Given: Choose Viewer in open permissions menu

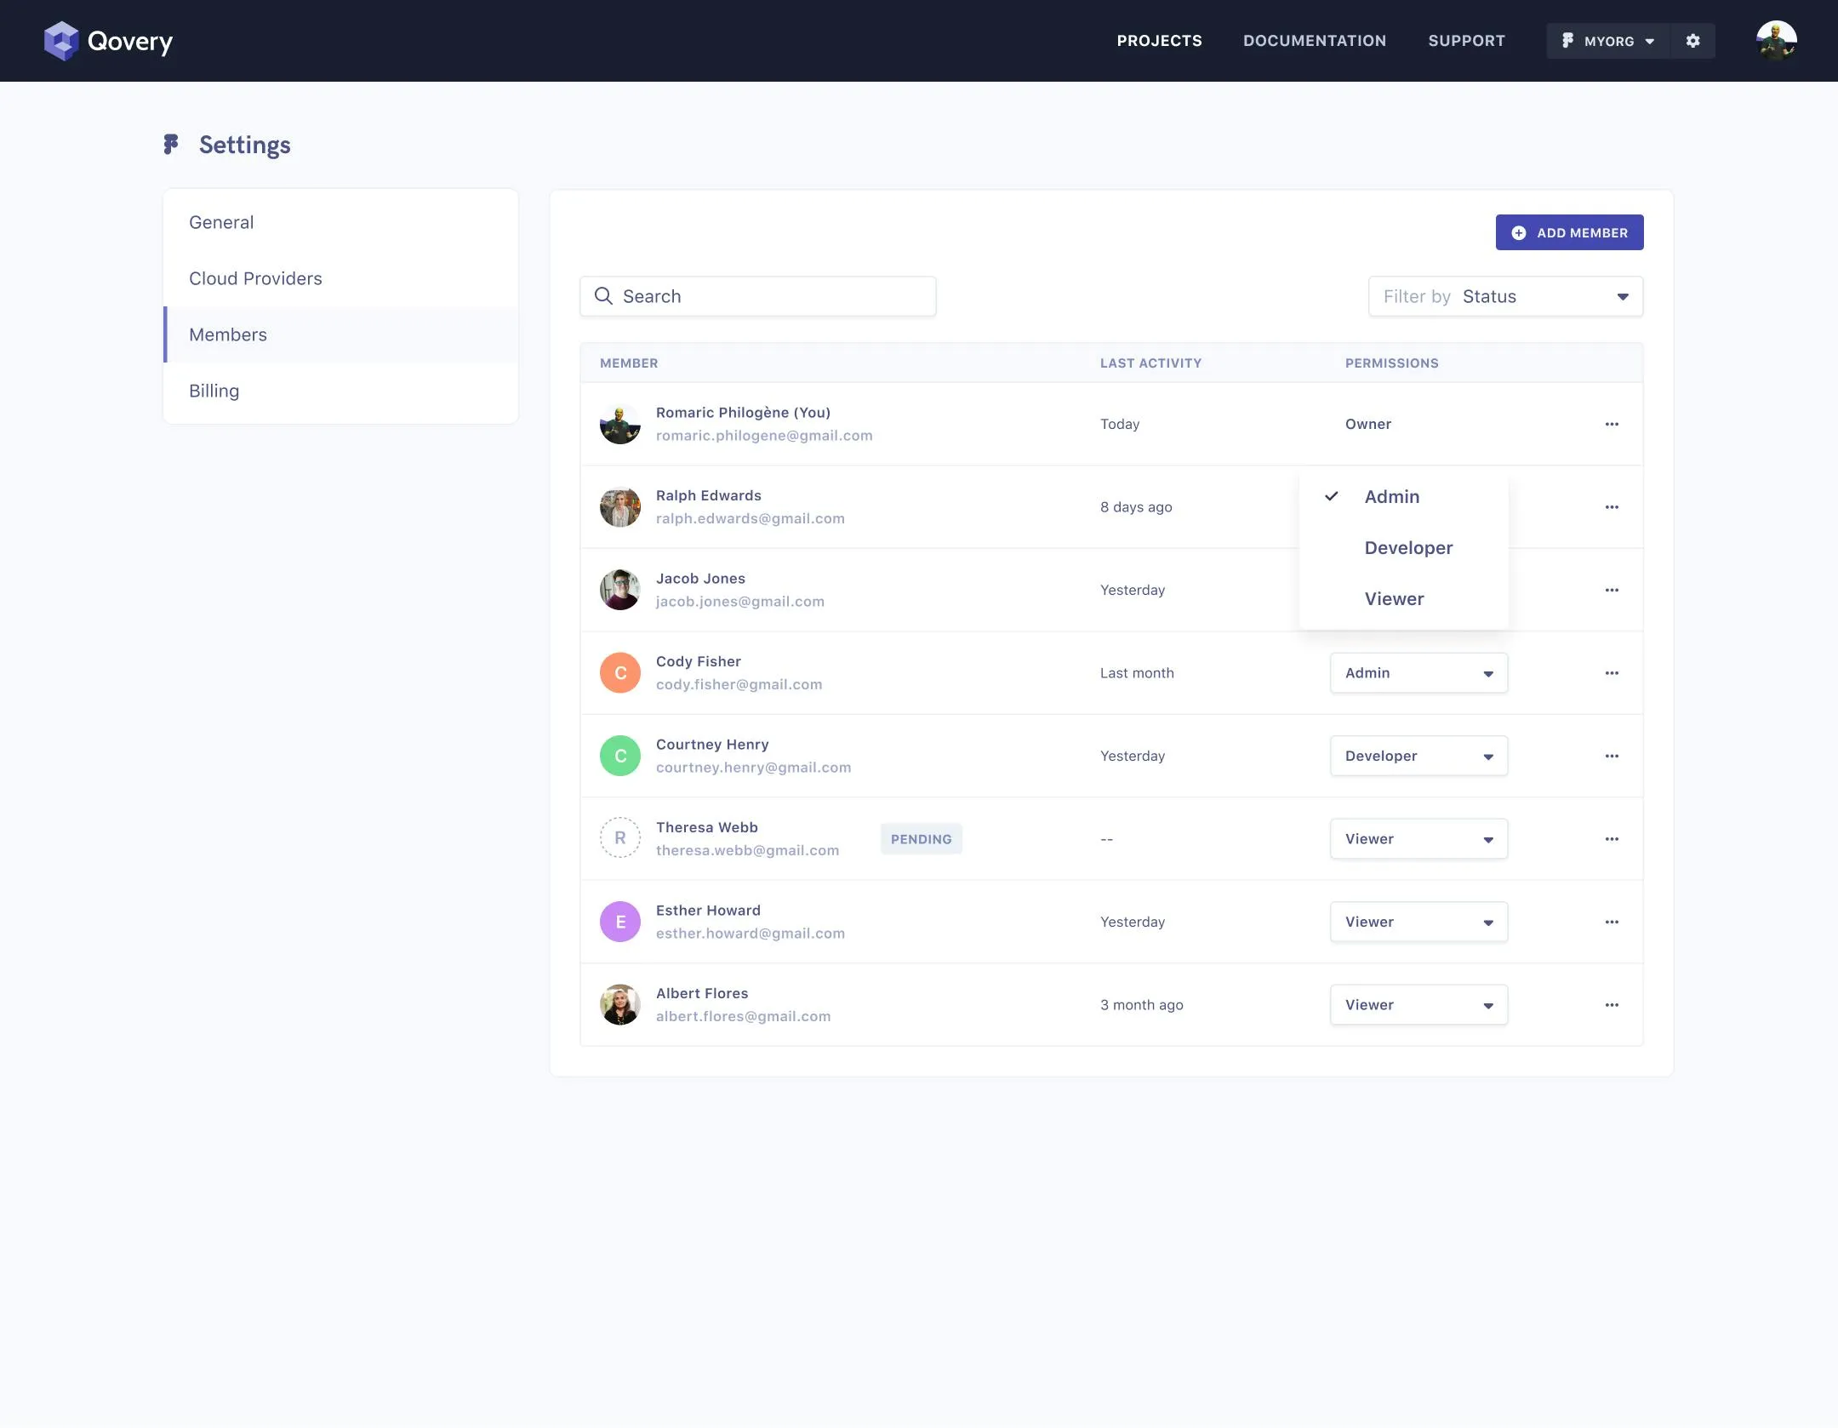Looking at the screenshot, I should point(1394,599).
